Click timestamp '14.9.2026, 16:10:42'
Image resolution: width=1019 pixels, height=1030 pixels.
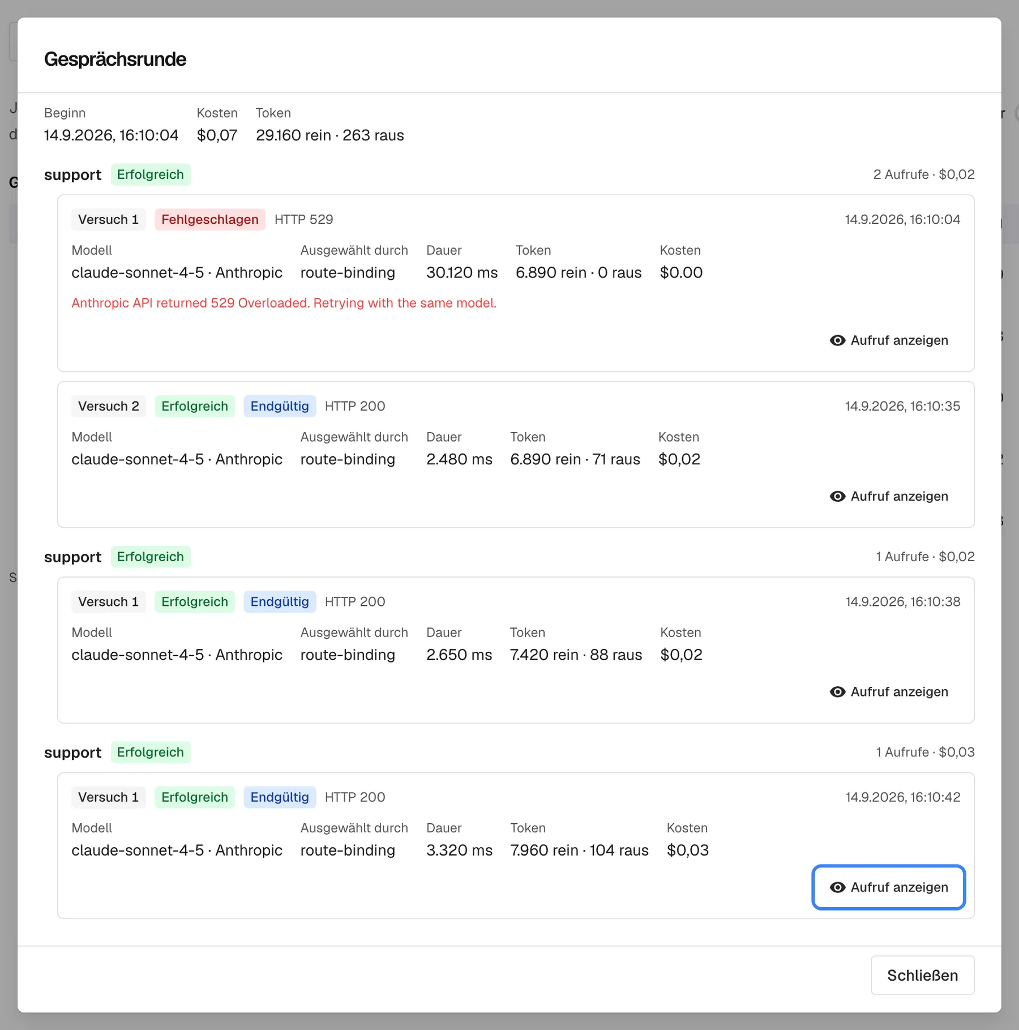tap(902, 797)
